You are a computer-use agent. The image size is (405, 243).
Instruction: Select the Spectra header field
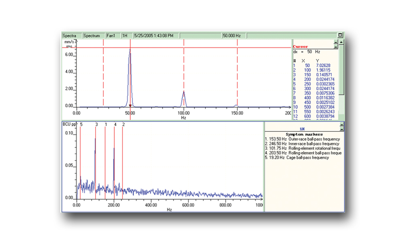72,36
